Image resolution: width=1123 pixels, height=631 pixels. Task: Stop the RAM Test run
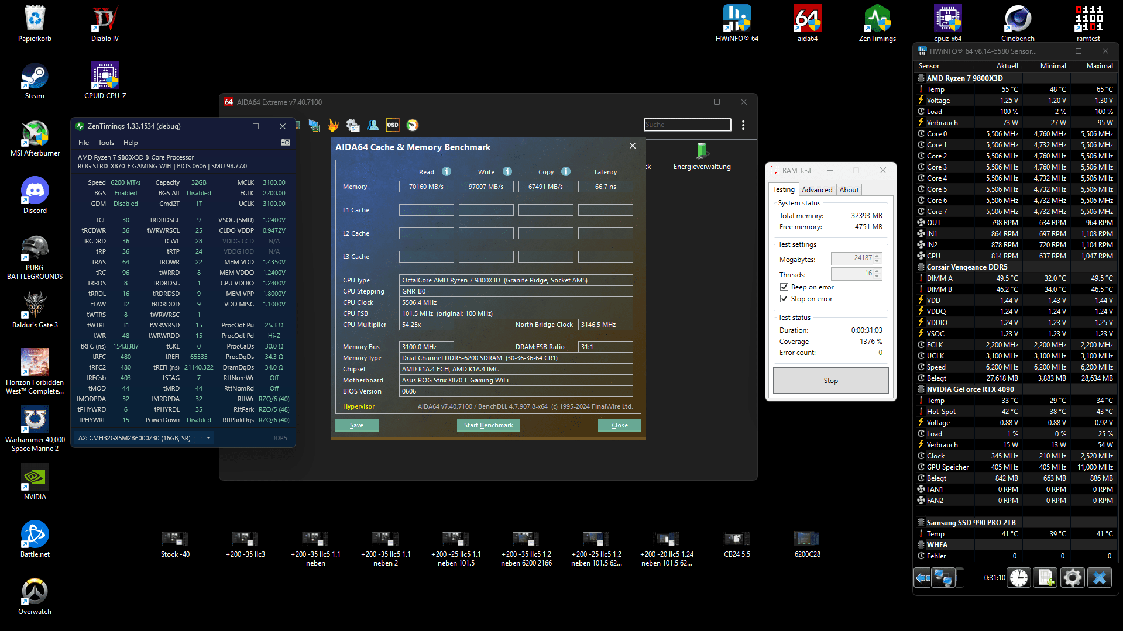pyautogui.click(x=830, y=381)
